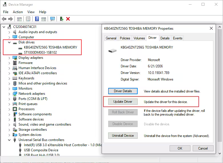Click the Network adapters icon

click(x=15, y=94)
